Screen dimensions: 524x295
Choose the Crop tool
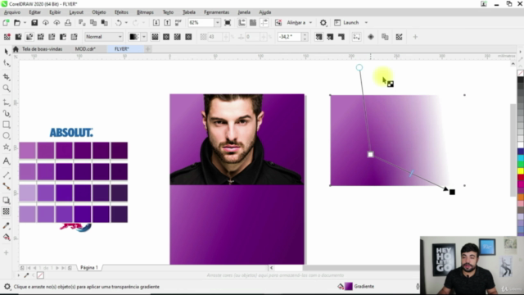(x=7, y=77)
